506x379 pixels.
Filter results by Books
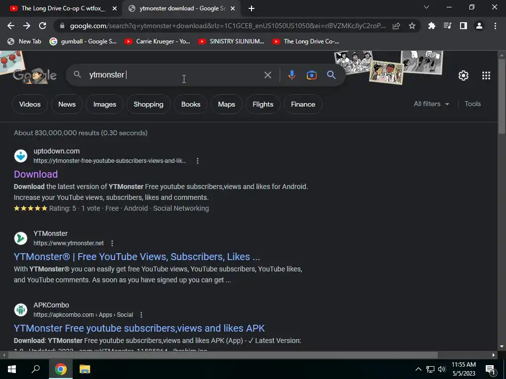[191, 104]
